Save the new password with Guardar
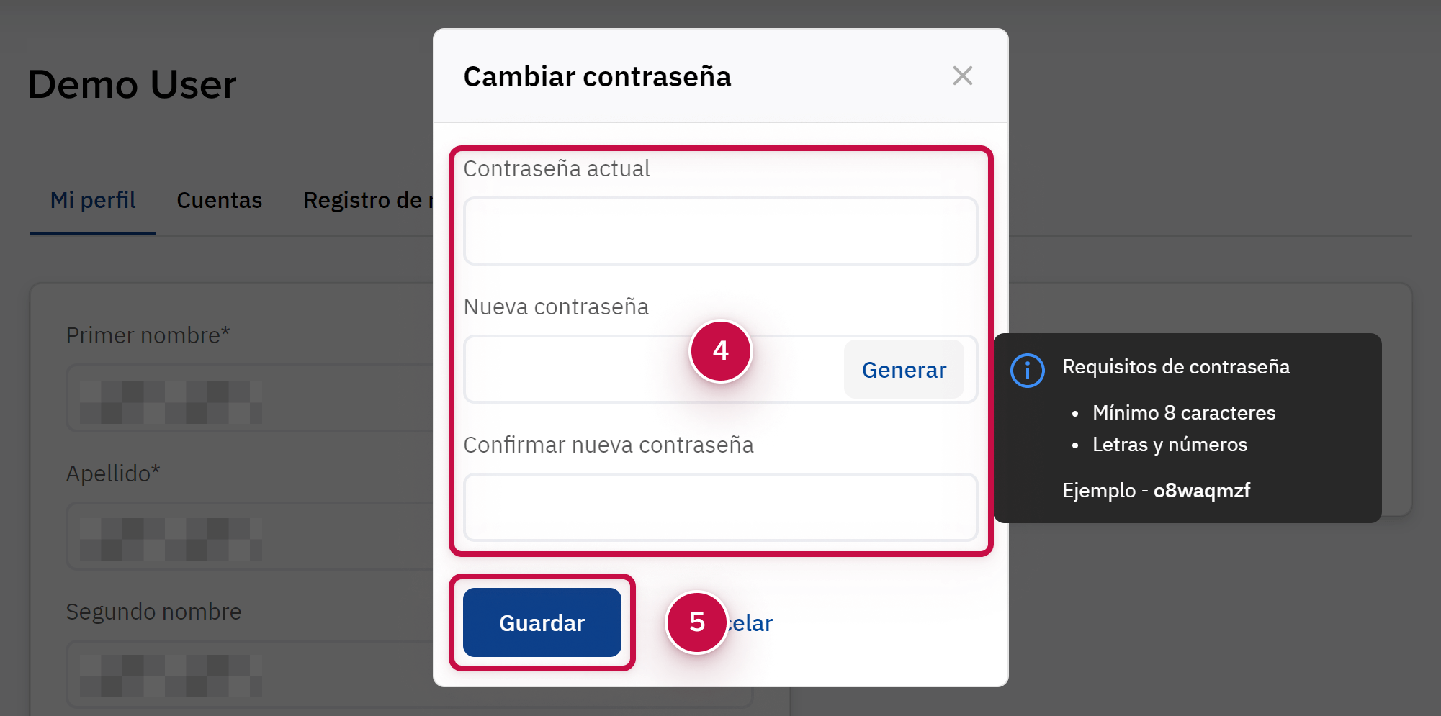The image size is (1441, 716). pos(542,622)
